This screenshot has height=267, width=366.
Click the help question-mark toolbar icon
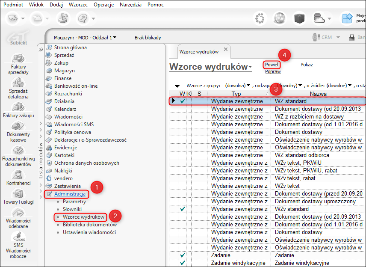click(83, 18)
